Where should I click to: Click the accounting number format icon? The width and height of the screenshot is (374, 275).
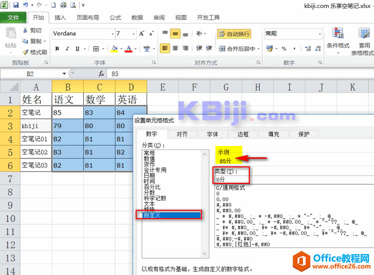point(269,49)
